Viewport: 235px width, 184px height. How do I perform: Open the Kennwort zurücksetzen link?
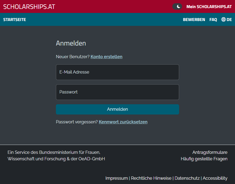(123, 122)
